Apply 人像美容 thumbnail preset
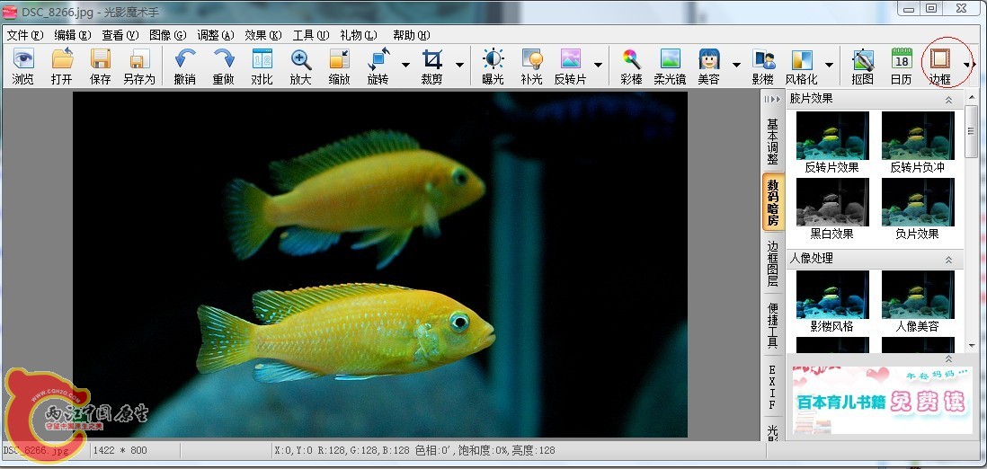987x469 pixels. (918, 302)
